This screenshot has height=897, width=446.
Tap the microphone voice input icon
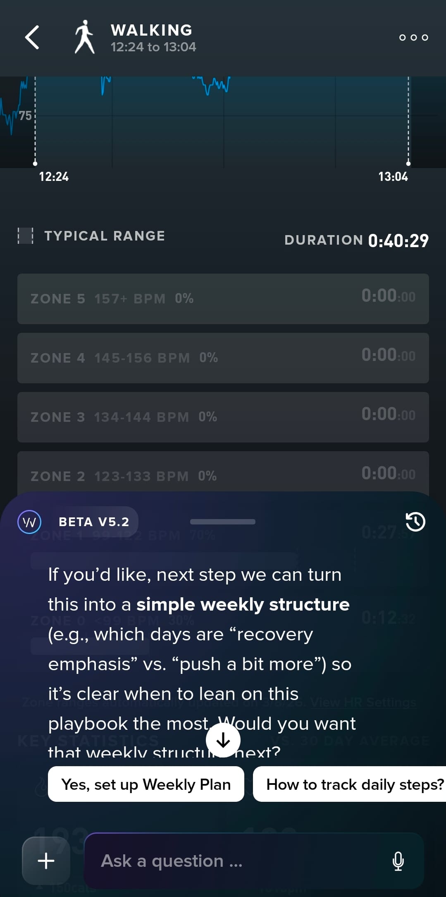point(398,861)
